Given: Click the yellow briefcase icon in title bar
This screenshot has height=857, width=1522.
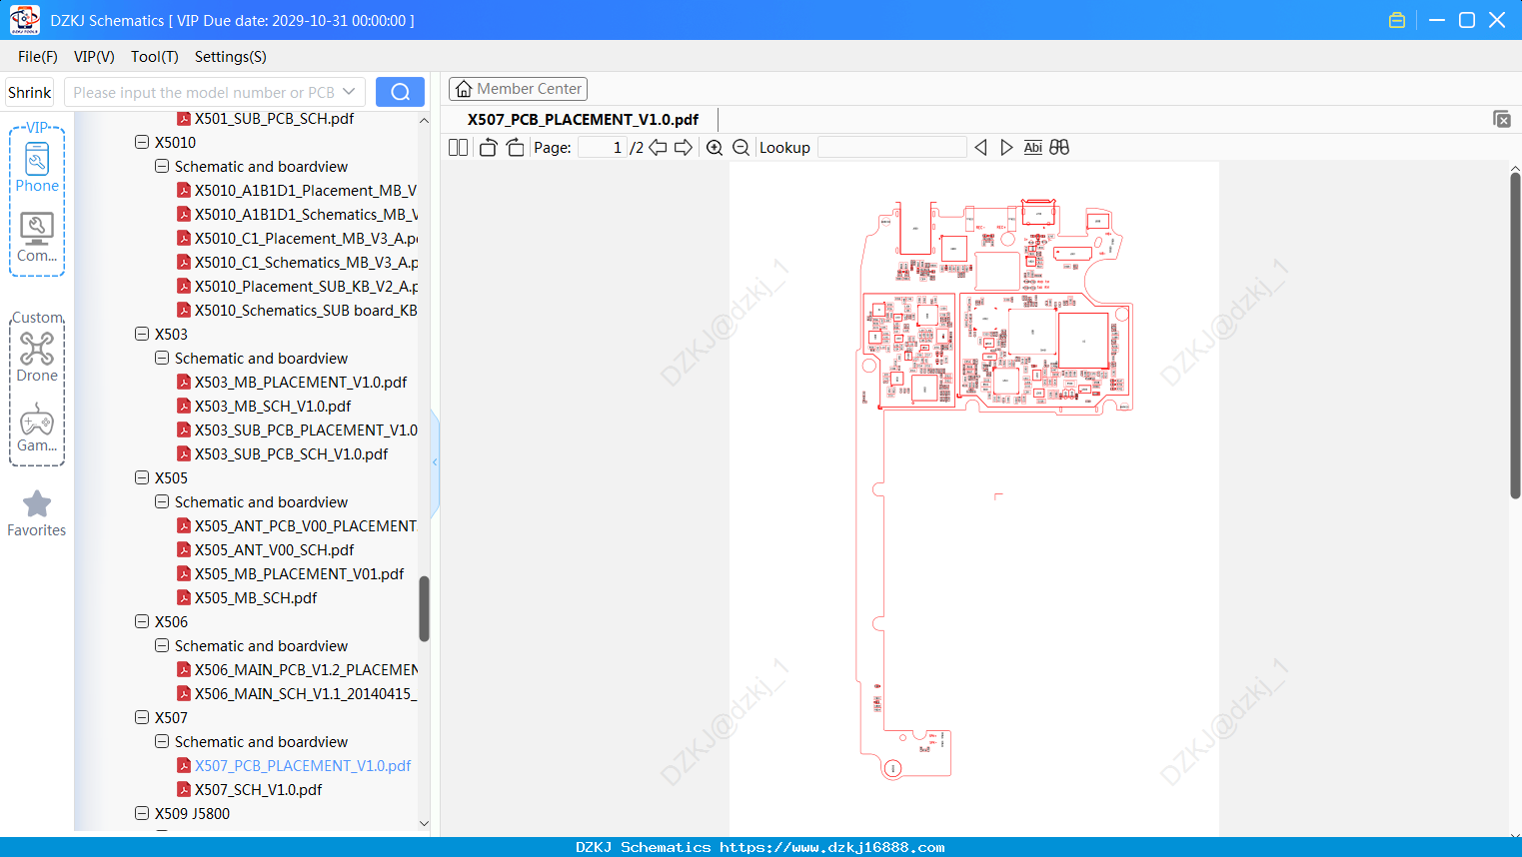Looking at the screenshot, I should (1397, 20).
